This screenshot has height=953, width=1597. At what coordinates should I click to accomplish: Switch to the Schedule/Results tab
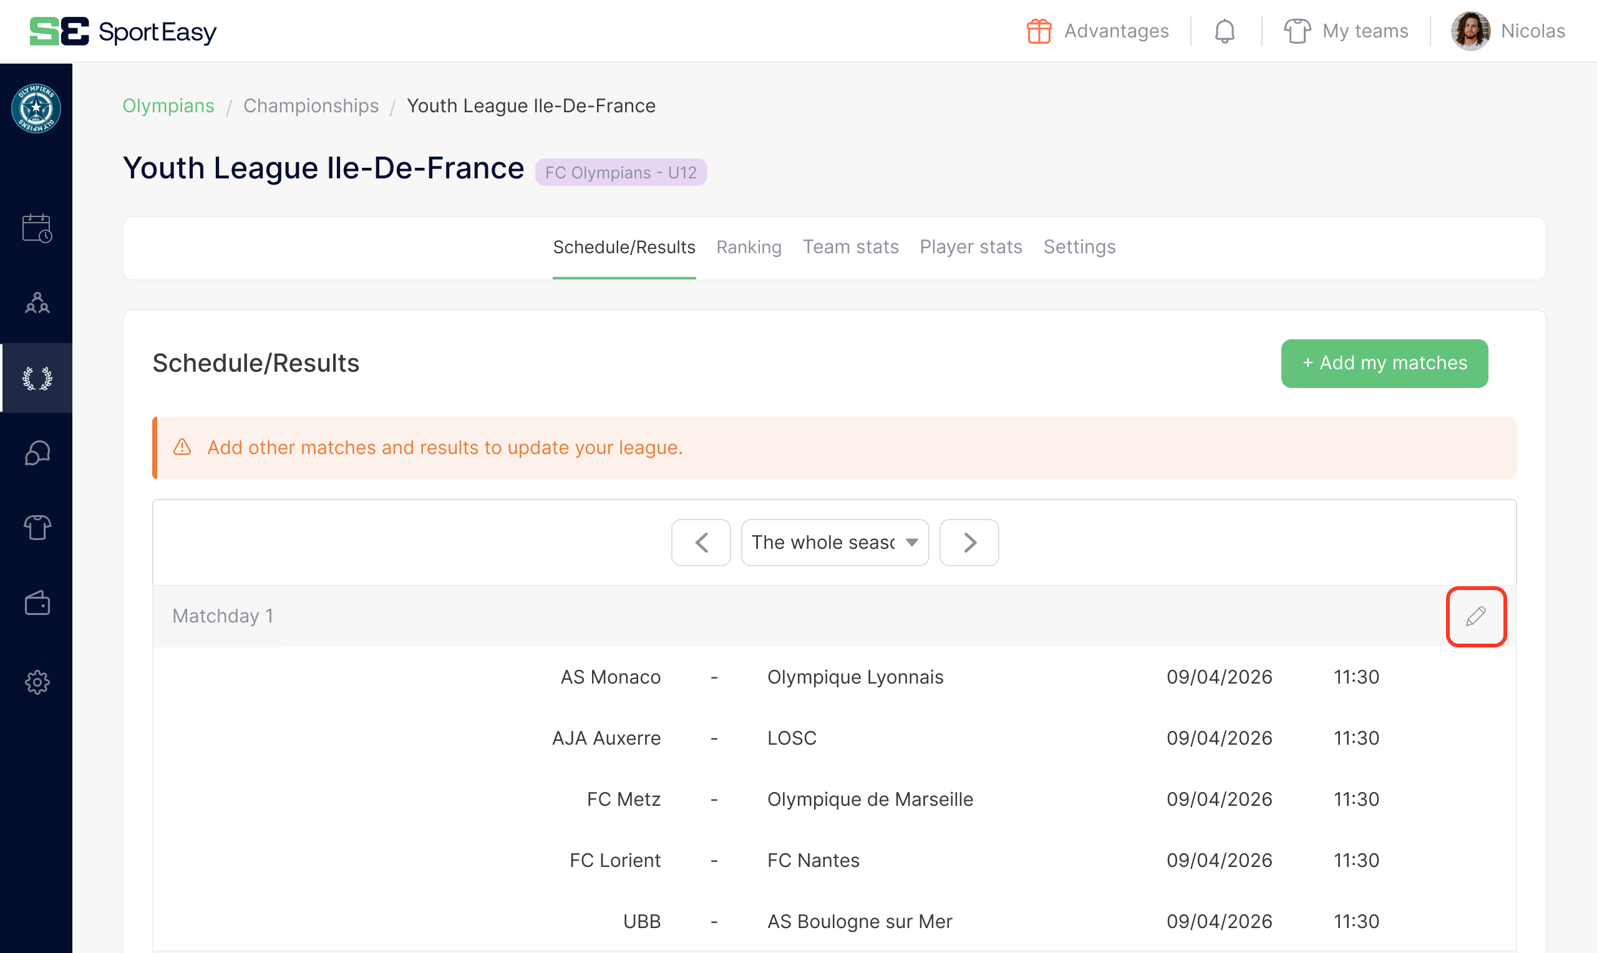624,247
